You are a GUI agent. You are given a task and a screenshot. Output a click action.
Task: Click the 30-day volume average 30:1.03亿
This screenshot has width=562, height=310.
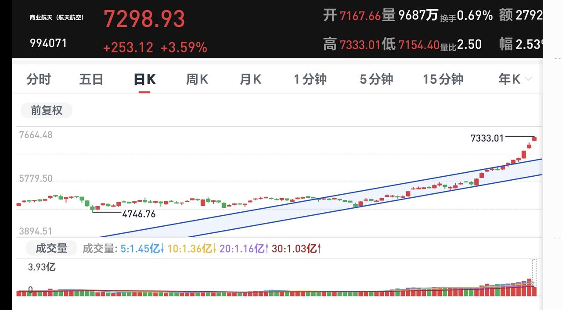[296, 249]
